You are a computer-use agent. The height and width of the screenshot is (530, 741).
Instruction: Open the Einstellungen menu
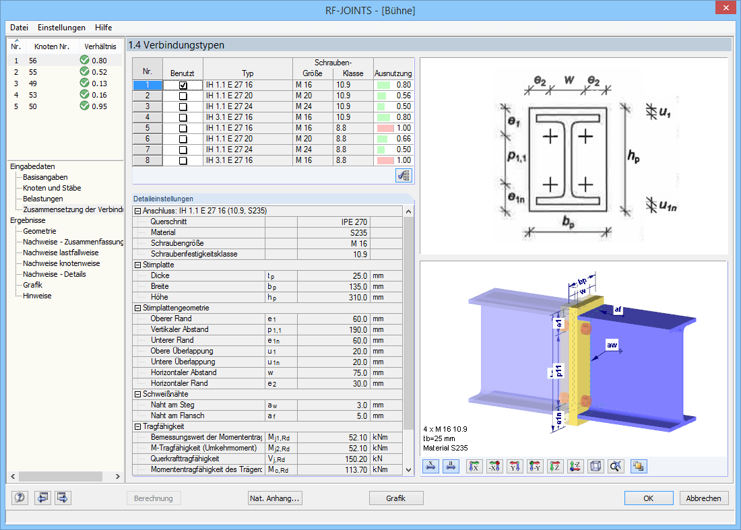(61, 28)
